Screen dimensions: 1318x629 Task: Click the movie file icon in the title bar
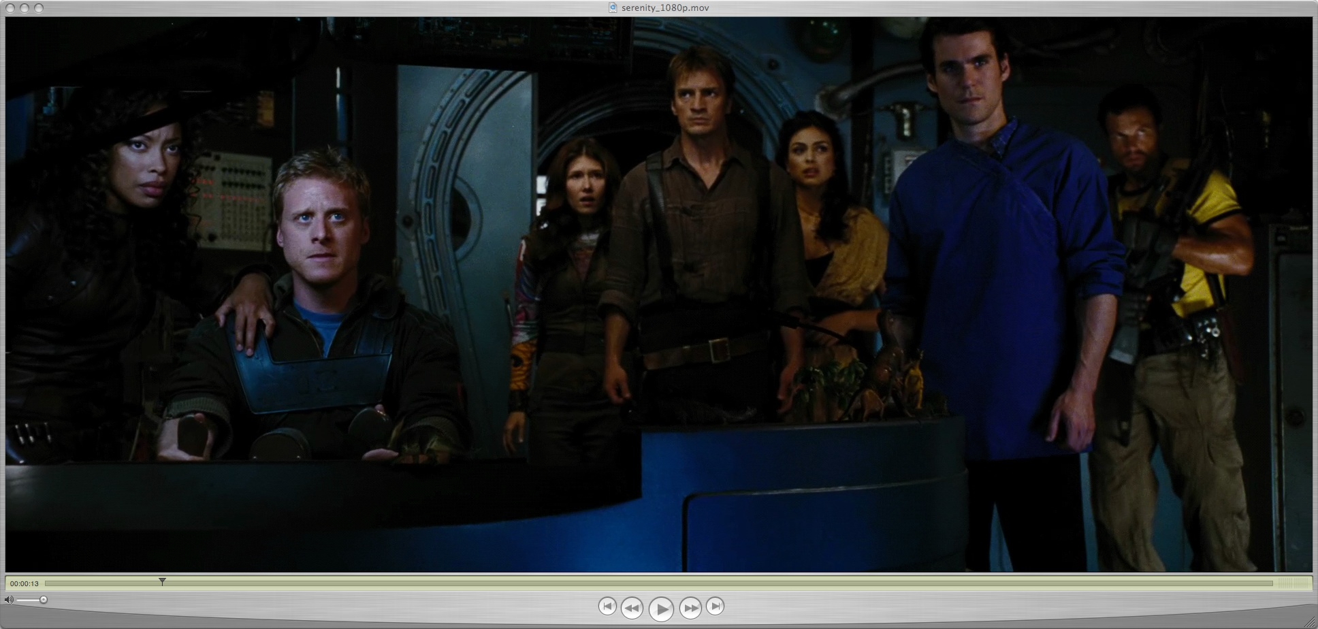[x=613, y=7]
